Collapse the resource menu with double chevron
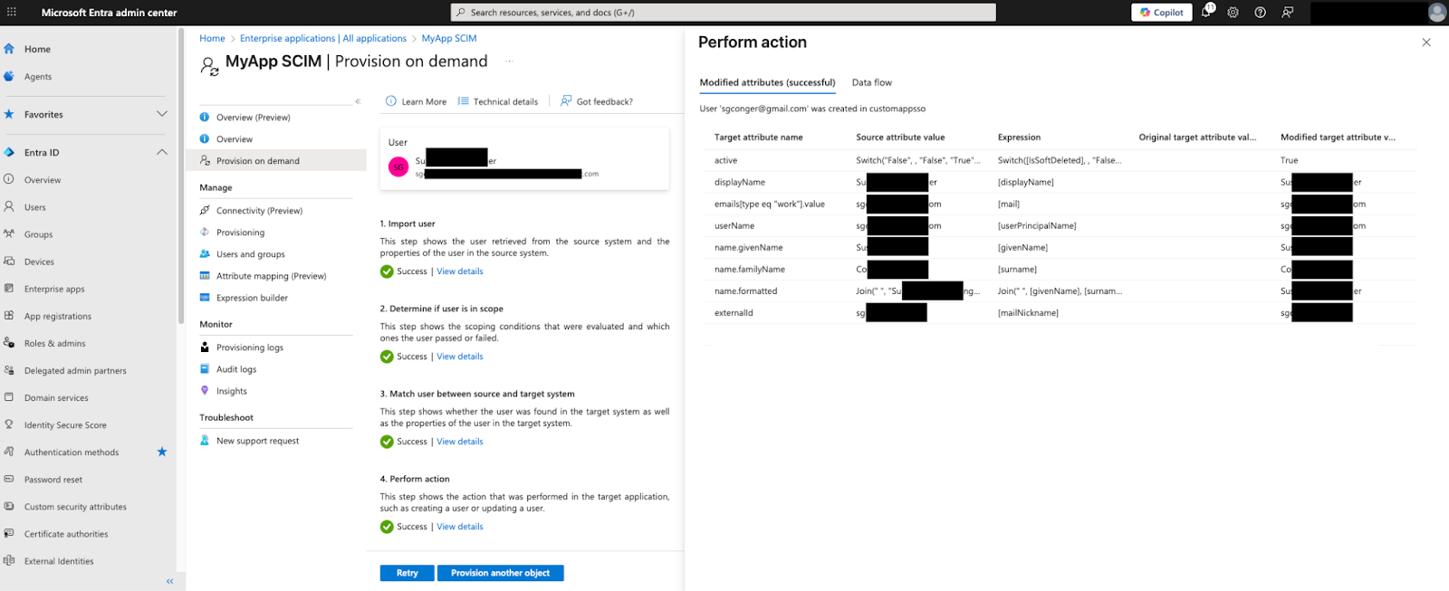The height and width of the screenshot is (591, 1449). pos(358,101)
